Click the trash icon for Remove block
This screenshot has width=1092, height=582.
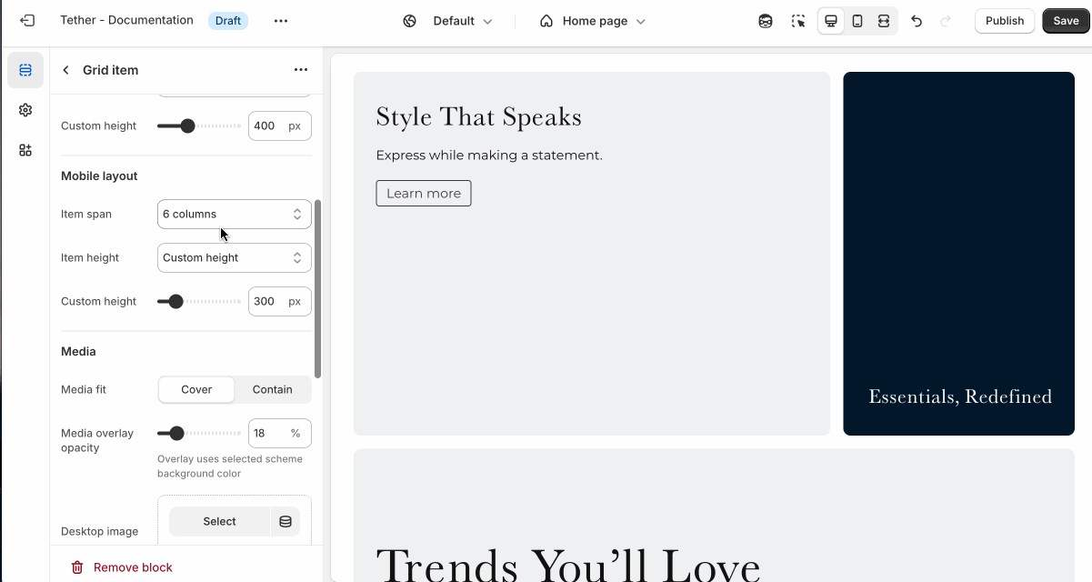[x=77, y=567]
